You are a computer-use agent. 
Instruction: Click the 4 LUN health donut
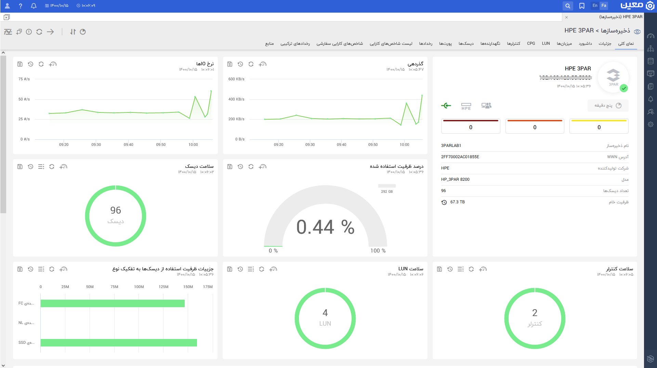click(325, 318)
